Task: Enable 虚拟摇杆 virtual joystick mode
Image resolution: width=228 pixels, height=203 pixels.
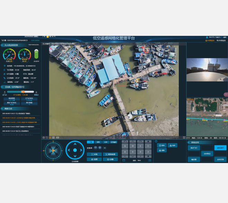Action: tap(220, 148)
